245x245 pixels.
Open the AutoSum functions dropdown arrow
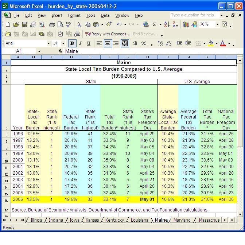tap(160, 24)
